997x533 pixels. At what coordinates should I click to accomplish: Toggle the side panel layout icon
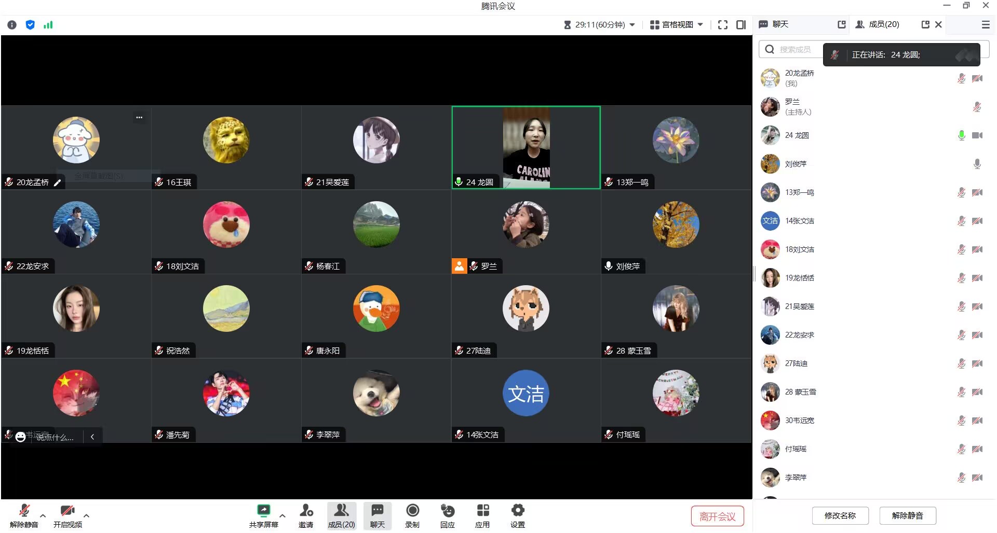click(x=741, y=25)
